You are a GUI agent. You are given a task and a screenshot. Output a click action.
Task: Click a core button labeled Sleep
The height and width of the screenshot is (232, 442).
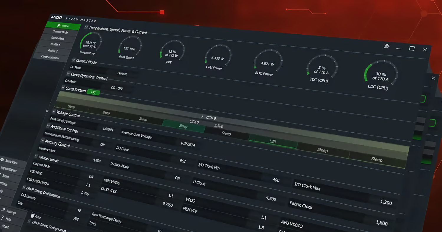[183, 126]
